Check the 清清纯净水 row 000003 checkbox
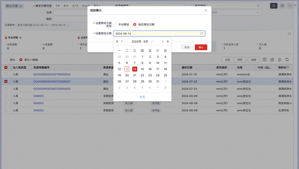 click(6, 96)
